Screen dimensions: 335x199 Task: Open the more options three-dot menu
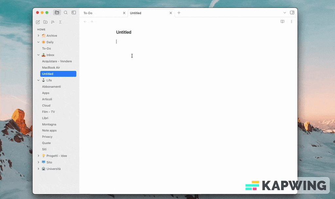point(291,22)
